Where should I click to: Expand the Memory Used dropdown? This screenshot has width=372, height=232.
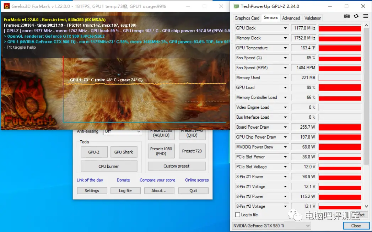pos(285,77)
